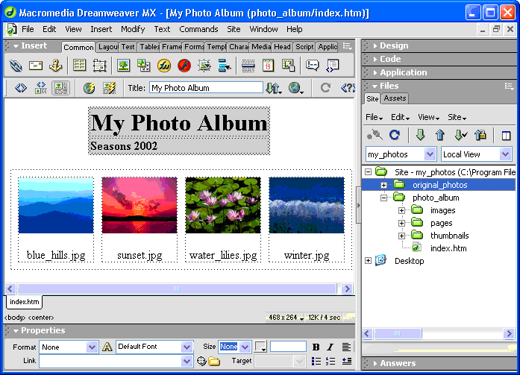Open Preview/Debug in Browser globe menu
Screen dimensions: 520x375
(296, 88)
